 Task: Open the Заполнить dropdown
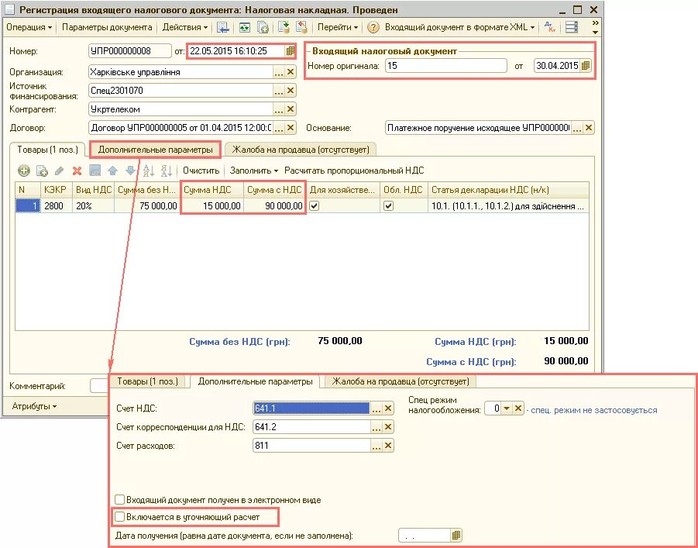(254, 171)
